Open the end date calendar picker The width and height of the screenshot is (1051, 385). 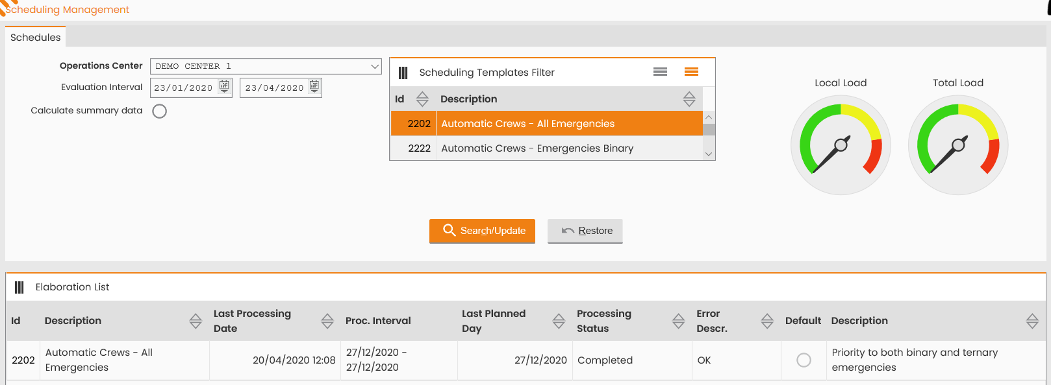314,86
